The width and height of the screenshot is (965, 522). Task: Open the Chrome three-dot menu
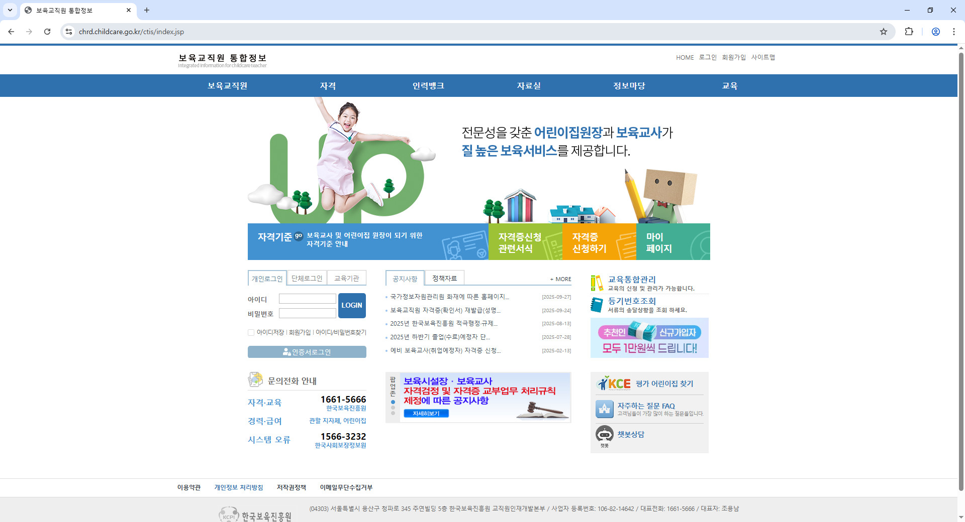(x=954, y=32)
